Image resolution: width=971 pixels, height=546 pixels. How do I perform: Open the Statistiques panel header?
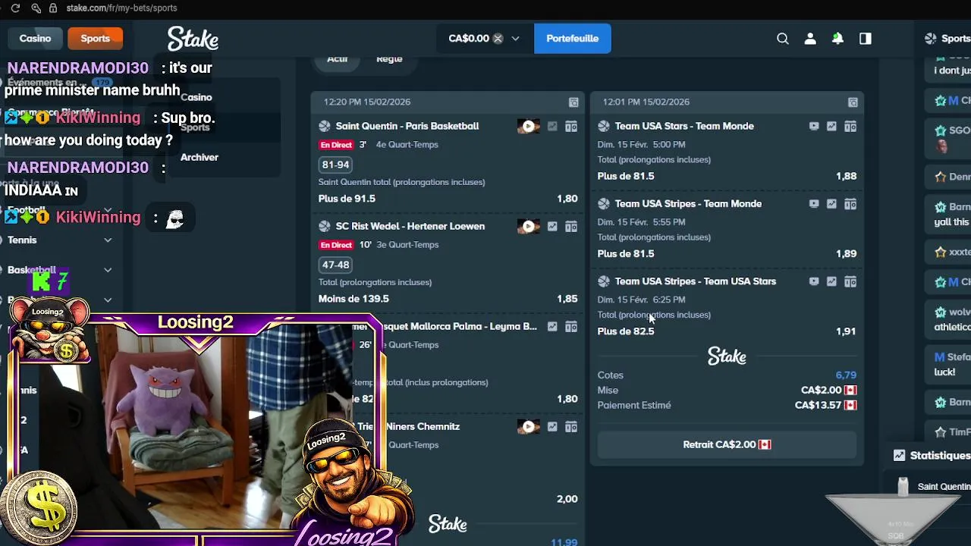[932, 456]
